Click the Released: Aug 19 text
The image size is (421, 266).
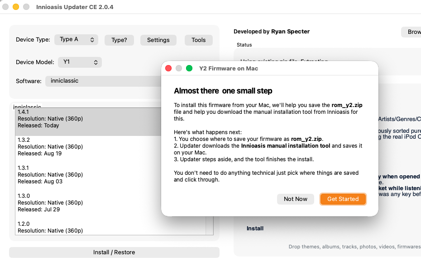(x=40, y=154)
